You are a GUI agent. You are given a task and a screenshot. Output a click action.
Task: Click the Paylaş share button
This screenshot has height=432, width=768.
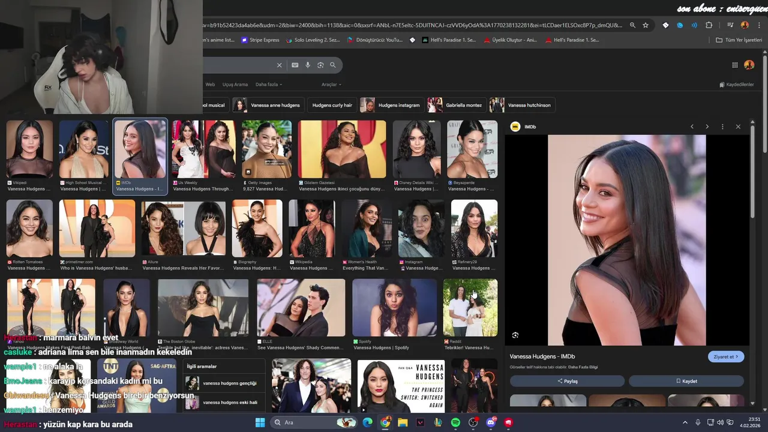click(x=567, y=381)
